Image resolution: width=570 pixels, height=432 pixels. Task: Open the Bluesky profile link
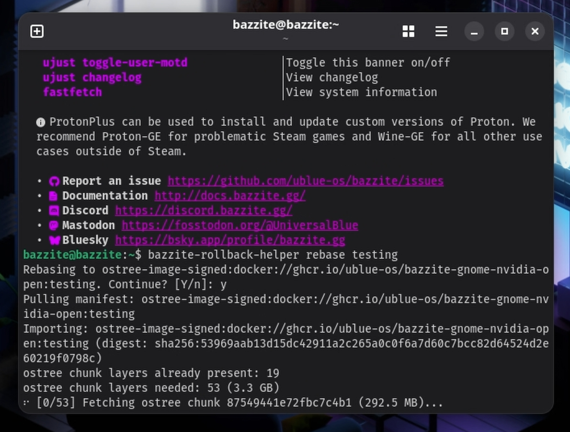click(230, 240)
